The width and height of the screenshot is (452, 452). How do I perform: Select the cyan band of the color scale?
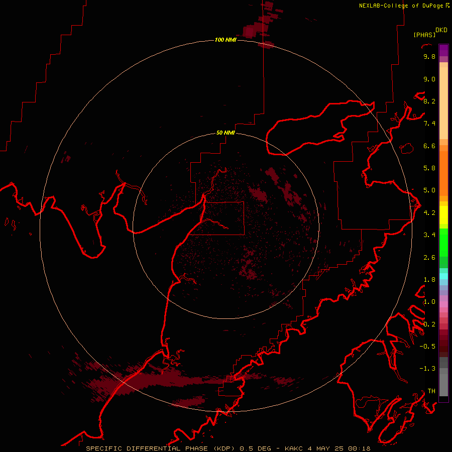[x=443, y=276]
